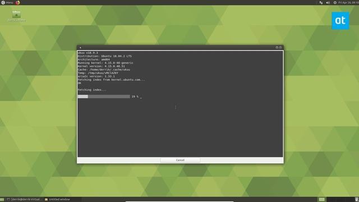
Task: Open the Home folder desktop icon
Action: pos(16,16)
